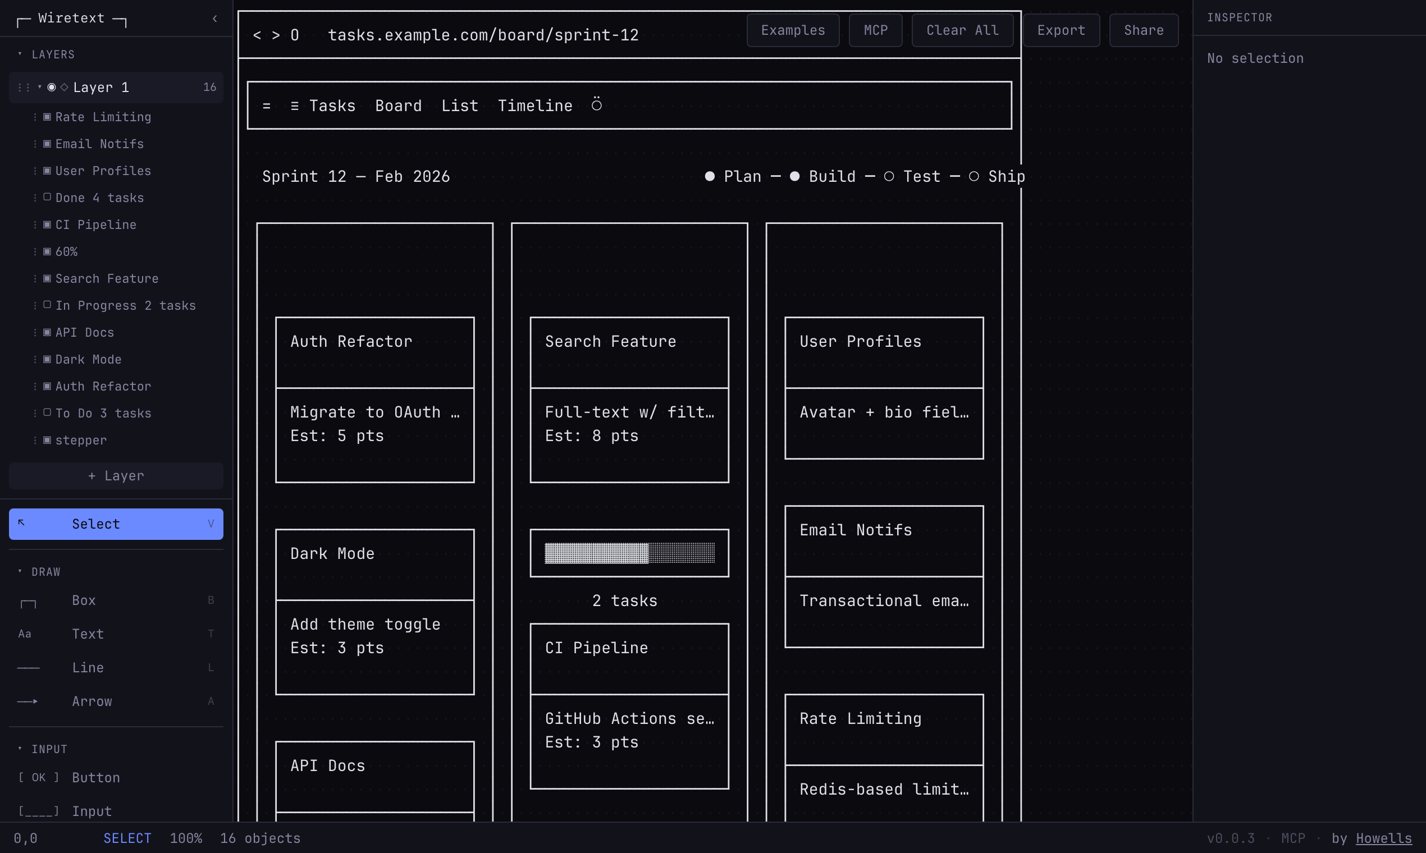Click the drag handle beside Rate Limiting layer
The width and height of the screenshot is (1426, 853).
pyautogui.click(x=36, y=117)
